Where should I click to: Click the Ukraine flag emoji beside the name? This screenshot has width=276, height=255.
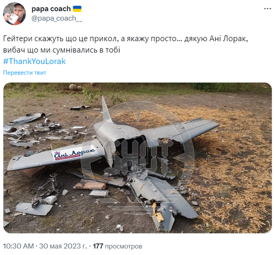coord(77,9)
